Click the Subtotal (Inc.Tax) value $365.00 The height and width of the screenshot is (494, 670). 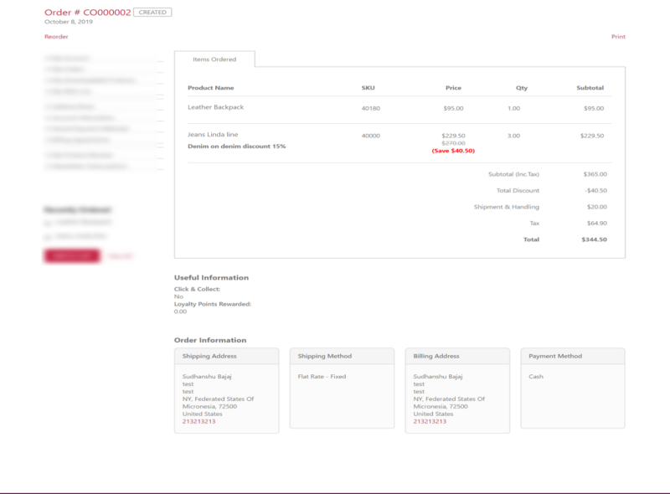(x=595, y=174)
